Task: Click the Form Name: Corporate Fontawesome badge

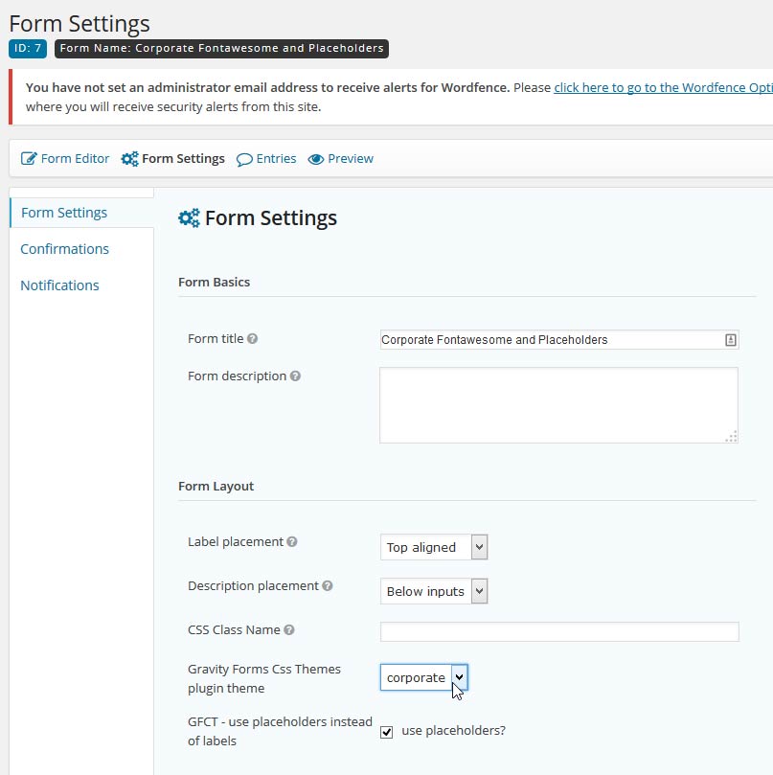Action: tap(221, 49)
